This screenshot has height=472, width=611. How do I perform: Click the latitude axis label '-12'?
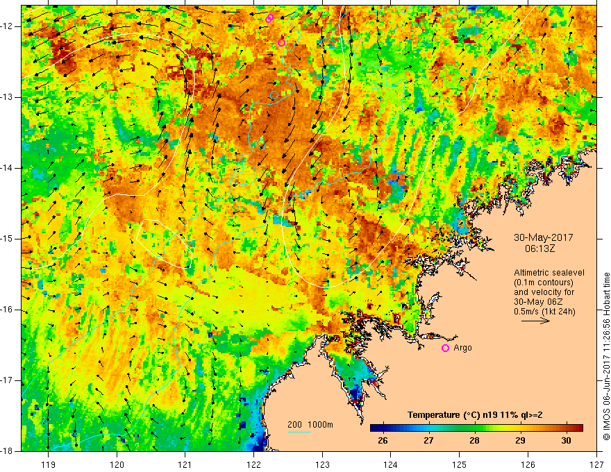pyautogui.click(x=8, y=26)
